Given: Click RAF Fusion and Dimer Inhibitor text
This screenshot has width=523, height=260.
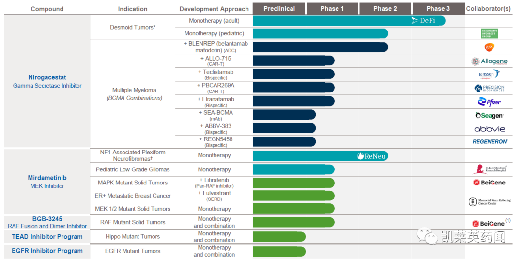Looking at the screenshot, I should coord(47,226).
